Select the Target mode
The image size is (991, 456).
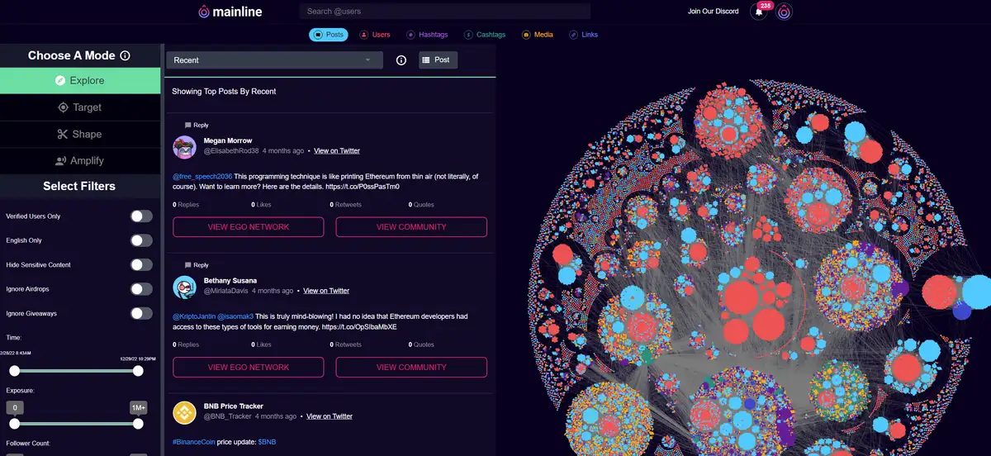pos(80,107)
